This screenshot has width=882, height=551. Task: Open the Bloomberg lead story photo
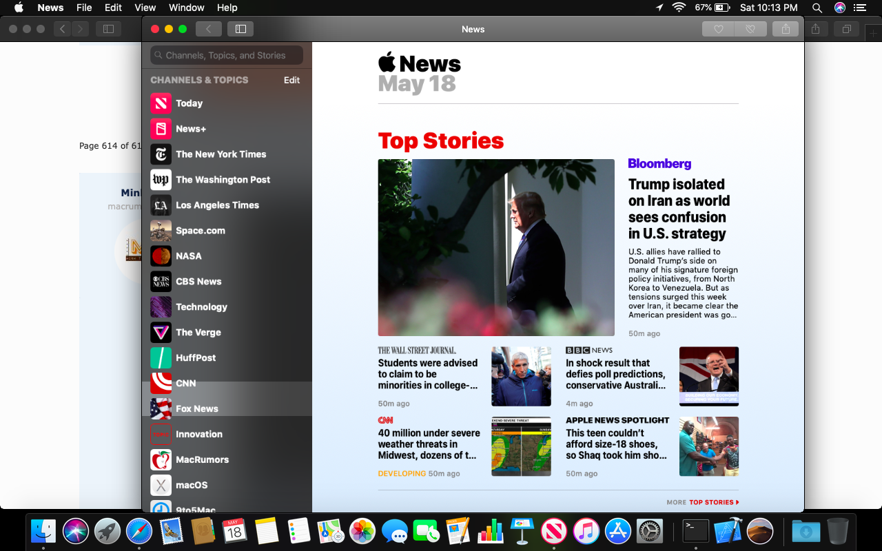pos(496,247)
